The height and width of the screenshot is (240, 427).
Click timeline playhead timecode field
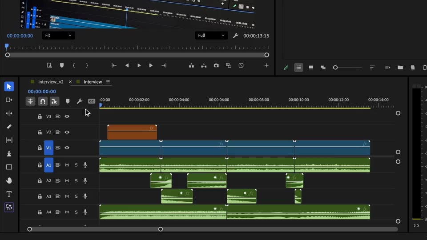tap(42, 92)
